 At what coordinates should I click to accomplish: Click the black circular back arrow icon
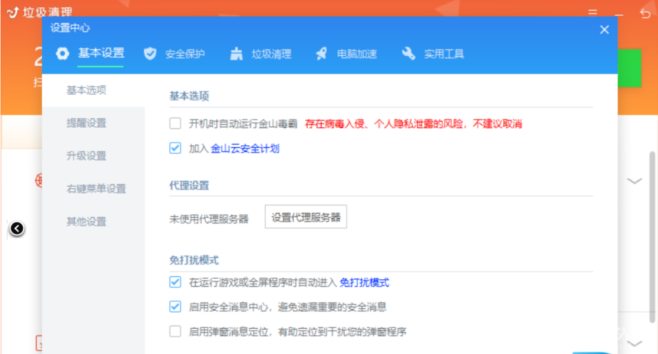(17, 229)
